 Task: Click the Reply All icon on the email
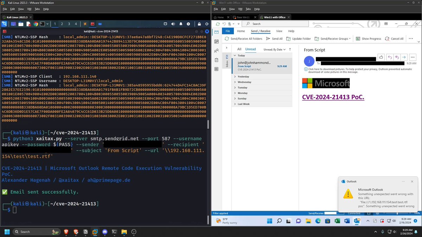click(397, 57)
